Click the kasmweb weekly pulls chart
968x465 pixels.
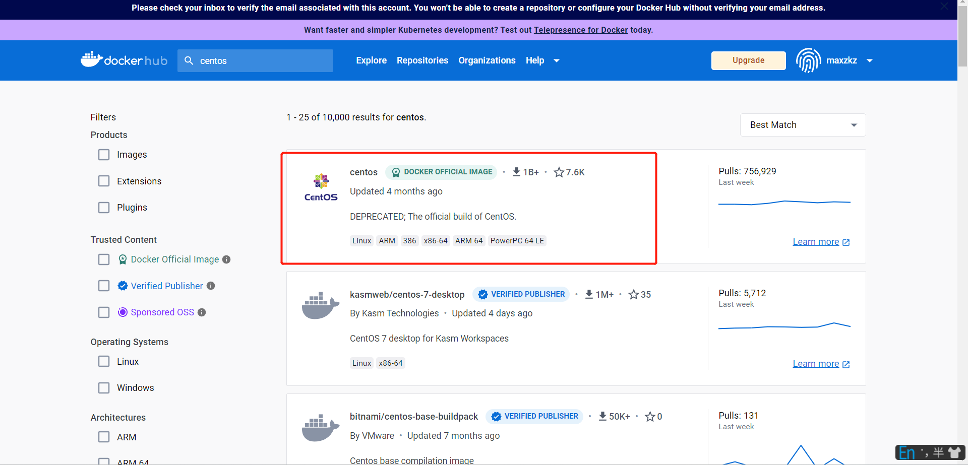[x=784, y=326]
